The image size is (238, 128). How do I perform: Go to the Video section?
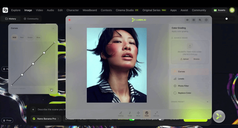[39, 10]
